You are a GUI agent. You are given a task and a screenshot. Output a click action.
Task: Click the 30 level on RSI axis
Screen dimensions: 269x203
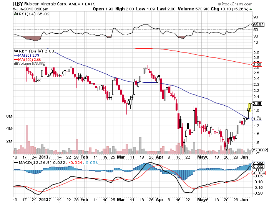pyautogui.click(x=256, y=36)
